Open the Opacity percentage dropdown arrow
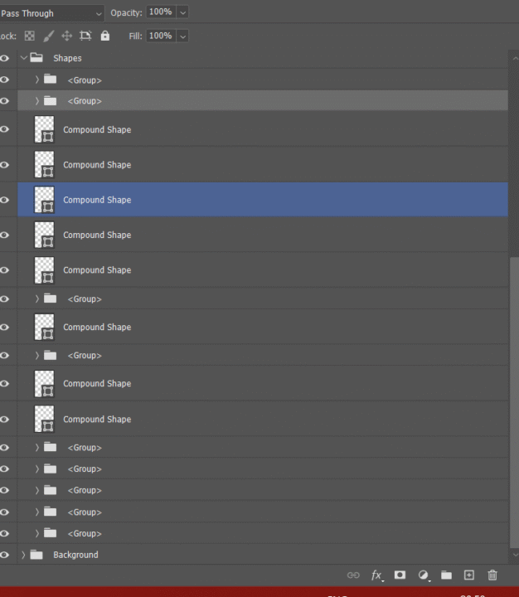Viewport: 519px width, 597px height. point(182,12)
